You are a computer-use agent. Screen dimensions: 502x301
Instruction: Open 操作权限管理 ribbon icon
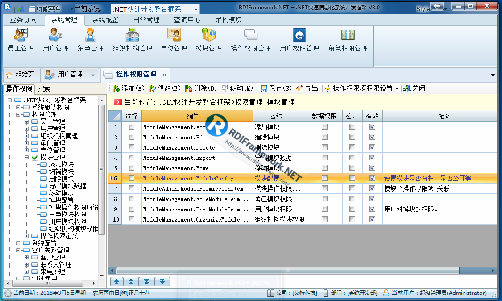[x=251, y=40]
